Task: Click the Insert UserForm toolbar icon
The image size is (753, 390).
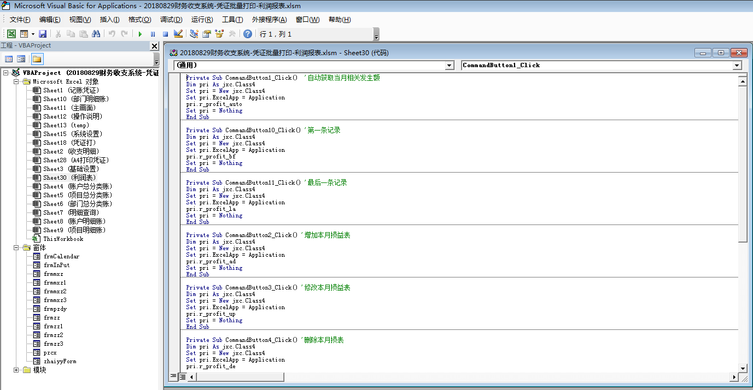Action: tap(24, 34)
